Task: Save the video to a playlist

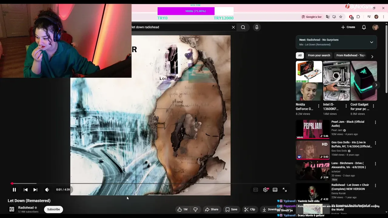Action: coord(231,209)
